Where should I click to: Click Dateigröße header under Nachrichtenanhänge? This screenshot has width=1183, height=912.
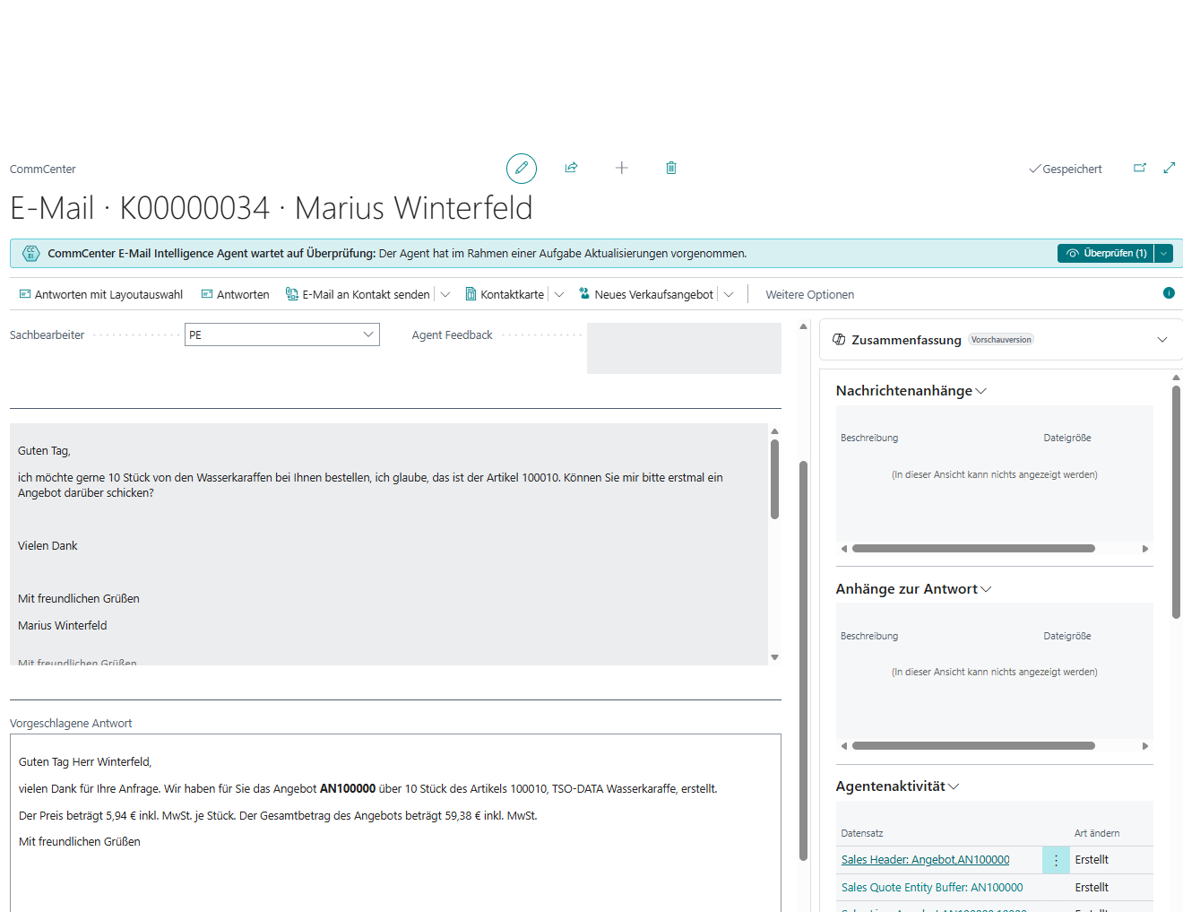(x=1067, y=438)
